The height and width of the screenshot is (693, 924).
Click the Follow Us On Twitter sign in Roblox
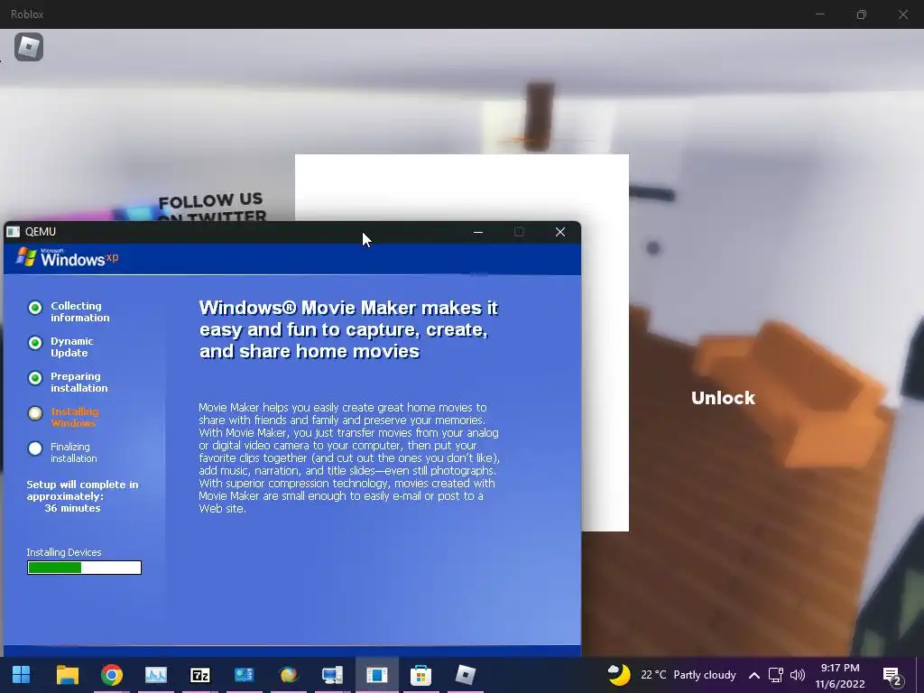point(211,208)
